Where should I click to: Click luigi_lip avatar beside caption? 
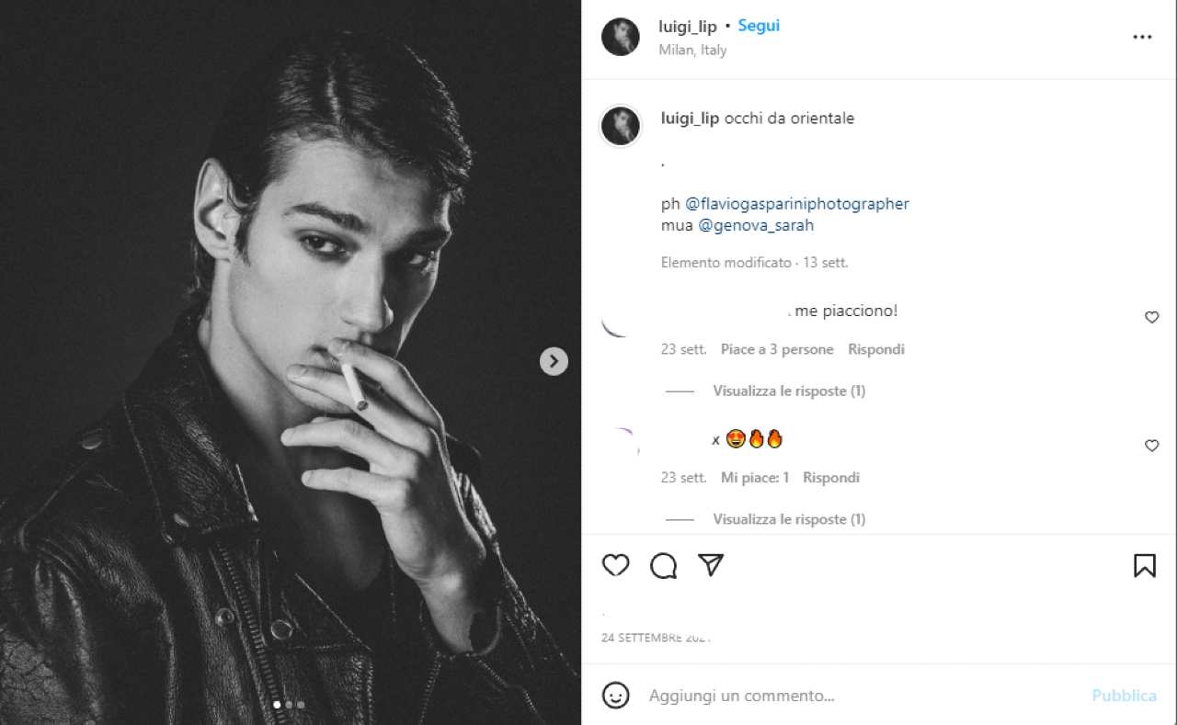pos(621,126)
